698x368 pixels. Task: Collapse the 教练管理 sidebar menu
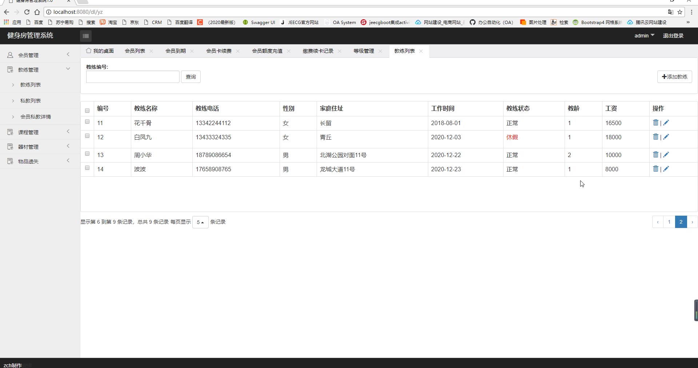(40, 69)
